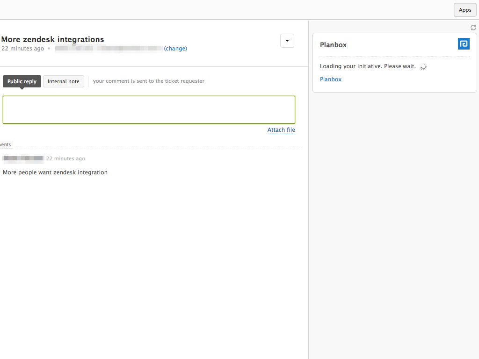Viewport: 479px width, 359px height.
Task: Click the blurred comment author name
Action: click(x=23, y=158)
